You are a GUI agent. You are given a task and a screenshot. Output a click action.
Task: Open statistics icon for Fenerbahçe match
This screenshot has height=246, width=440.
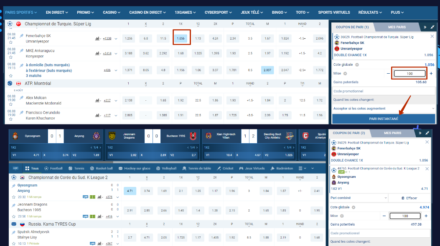[x=98, y=39]
